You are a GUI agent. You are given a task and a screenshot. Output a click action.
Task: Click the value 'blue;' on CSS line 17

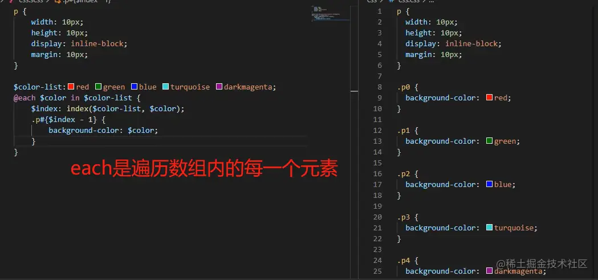tap(505, 184)
